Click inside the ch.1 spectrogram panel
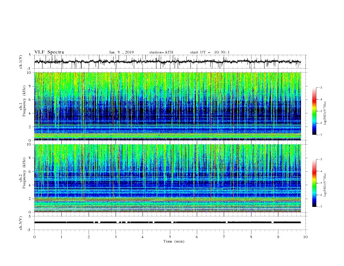 167,106
